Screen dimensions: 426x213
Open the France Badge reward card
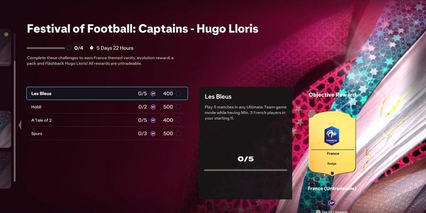tap(332, 144)
